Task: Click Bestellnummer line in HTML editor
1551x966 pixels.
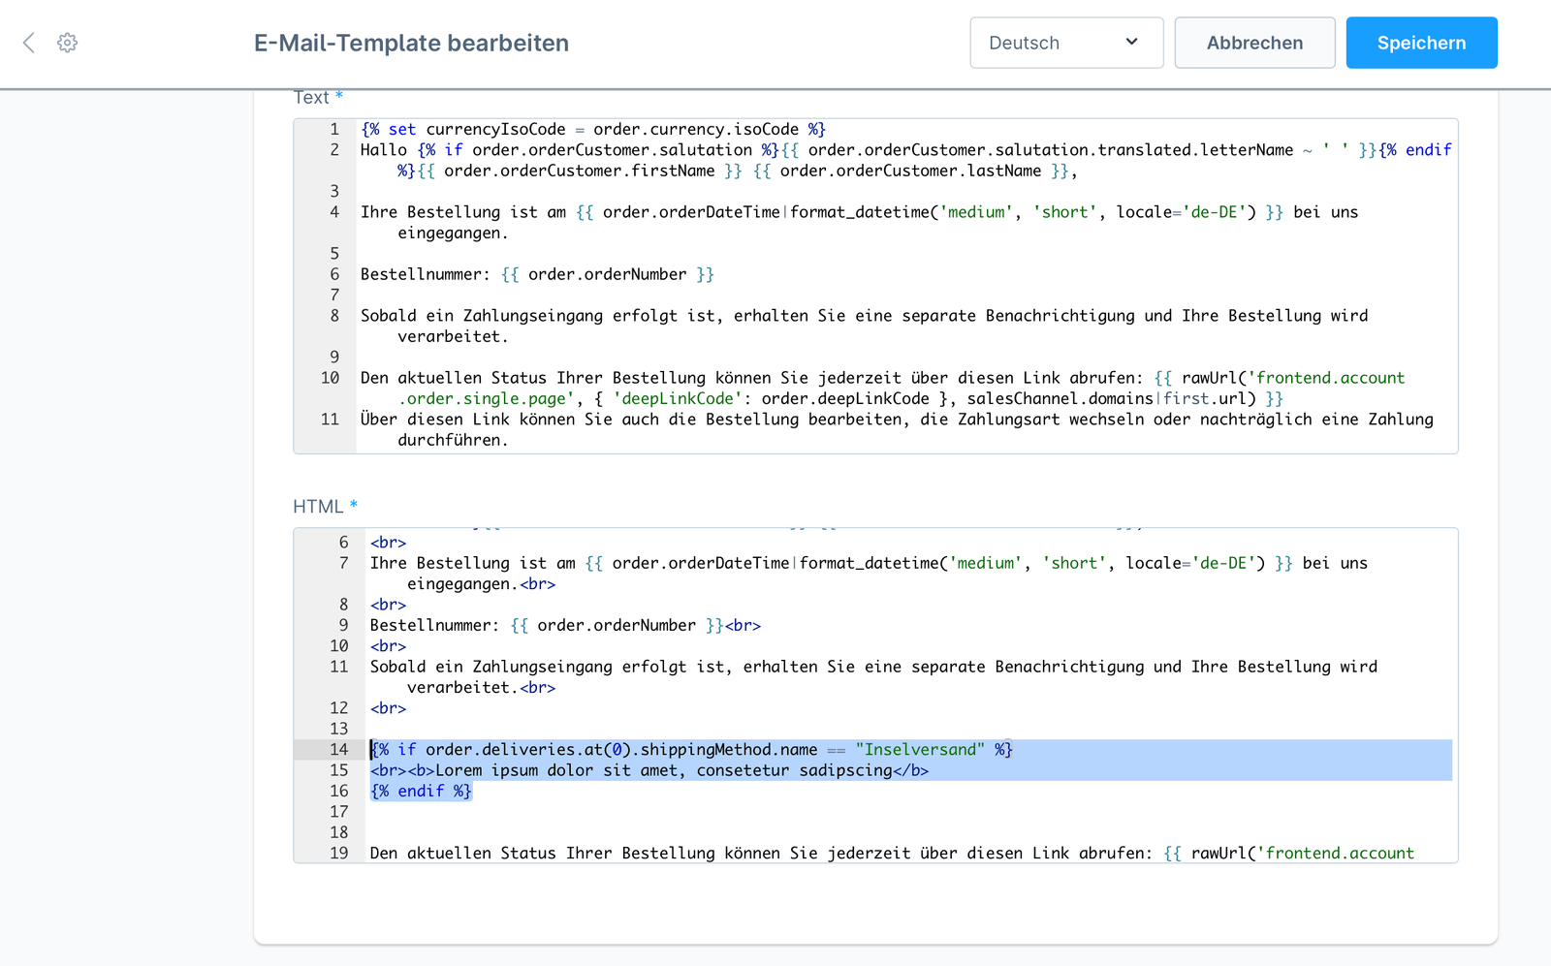Action: point(564,626)
